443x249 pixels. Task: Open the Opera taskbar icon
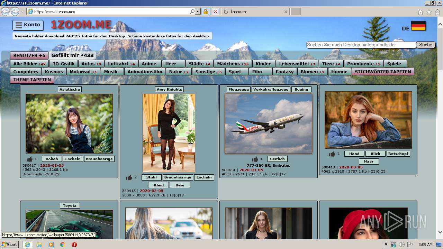tap(74, 245)
